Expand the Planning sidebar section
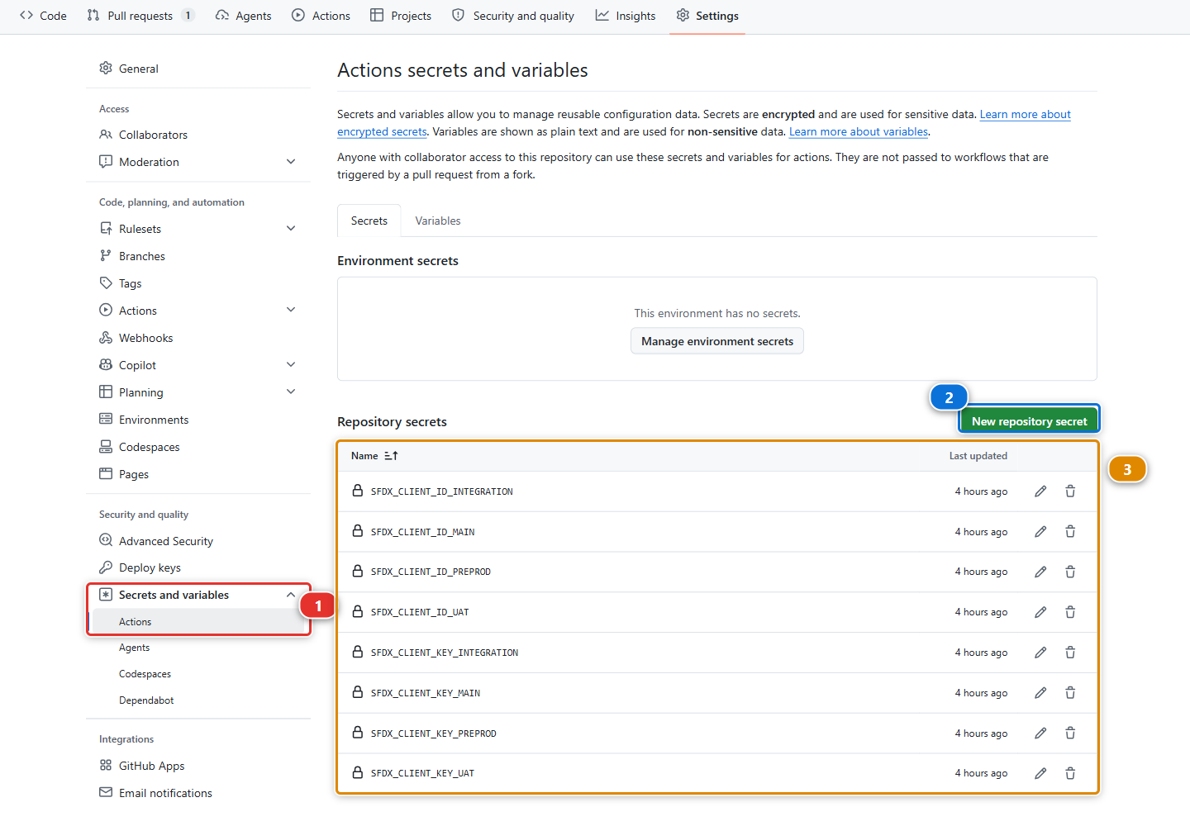 [291, 392]
